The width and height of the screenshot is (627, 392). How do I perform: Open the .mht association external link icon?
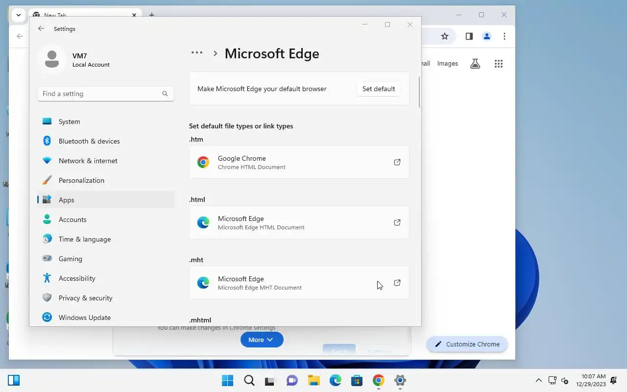(x=397, y=283)
